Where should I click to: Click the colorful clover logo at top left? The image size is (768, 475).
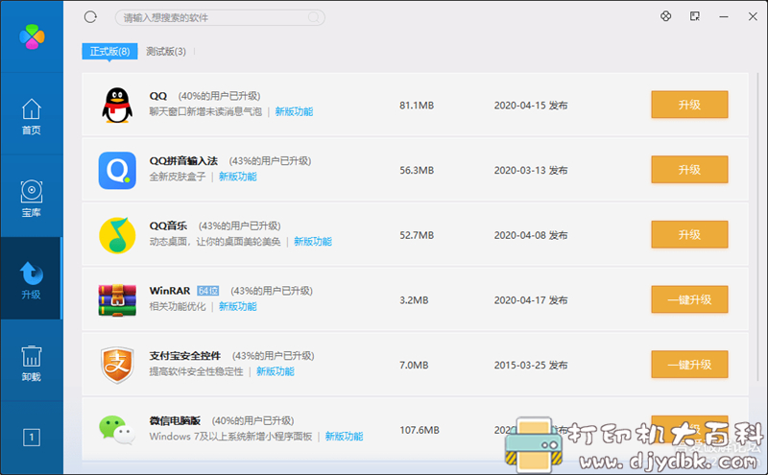[32, 36]
